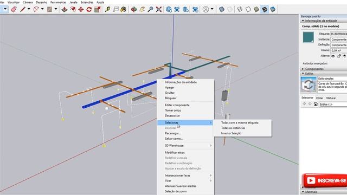Click the Selecionar styles tab

pyautogui.click(x=307, y=97)
